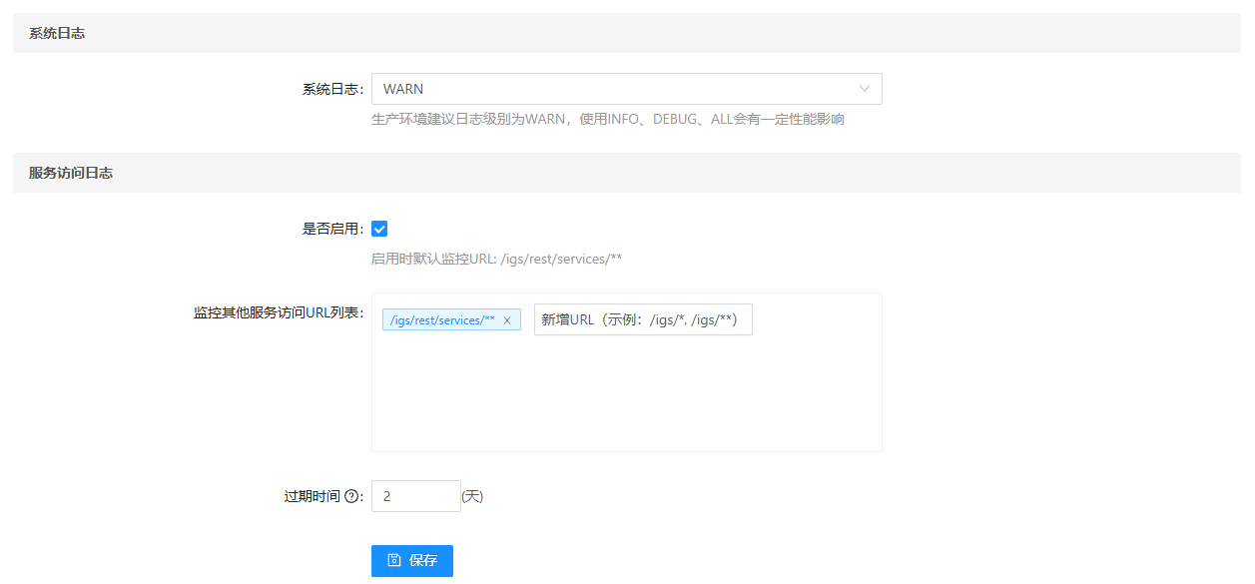
Task: Click the floppy disk icon in 保存 button
Action: pyautogui.click(x=394, y=561)
